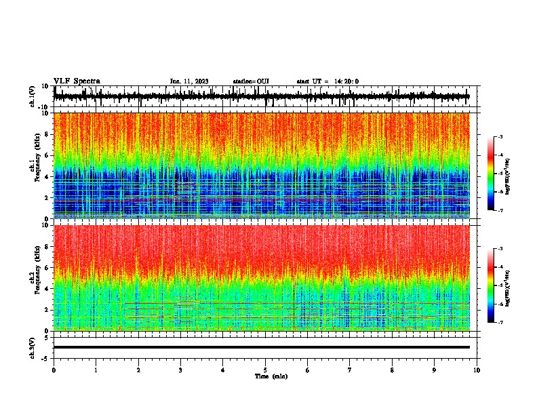Screen dimensions: 537x415
Task: Click time axis tick label "2"
Action: point(138,370)
